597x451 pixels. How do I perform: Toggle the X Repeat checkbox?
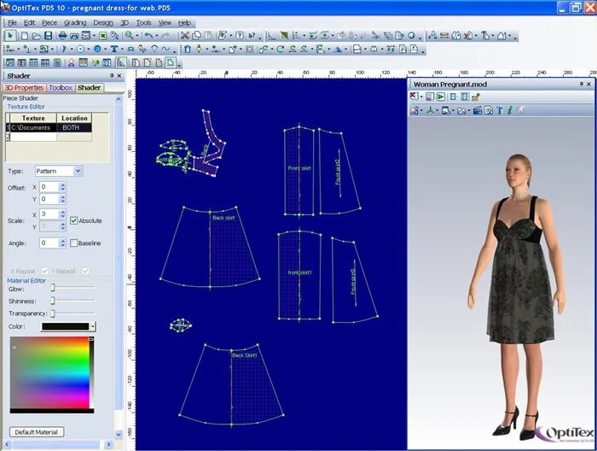[44, 271]
